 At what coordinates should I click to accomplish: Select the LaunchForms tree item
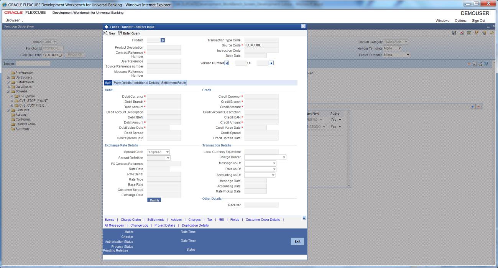click(x=22, y=124)
